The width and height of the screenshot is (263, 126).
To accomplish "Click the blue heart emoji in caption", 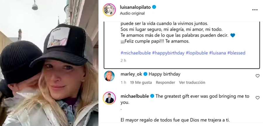I will pos(233,35).
